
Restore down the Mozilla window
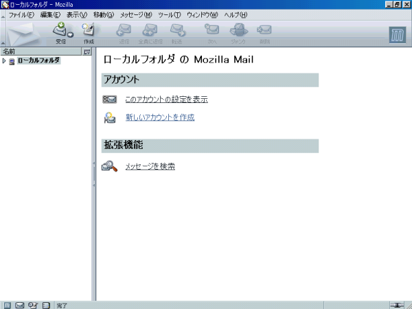[398, 5]
